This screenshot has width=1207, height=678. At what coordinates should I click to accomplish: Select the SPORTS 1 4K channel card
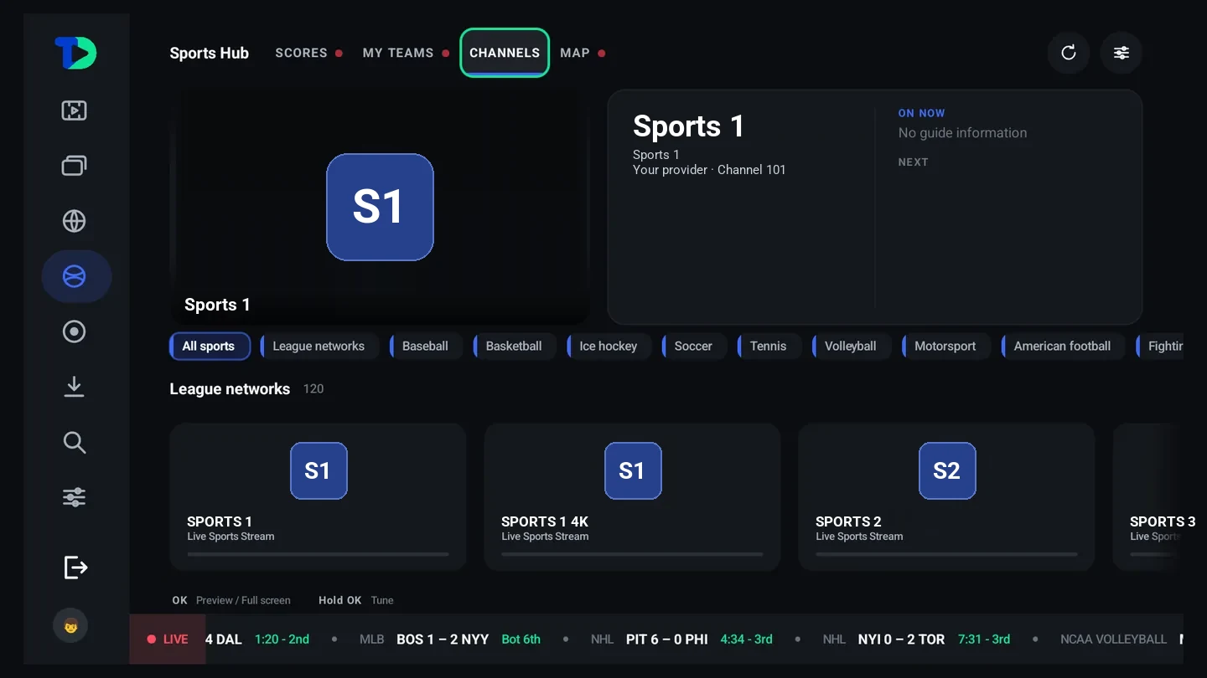632,497
